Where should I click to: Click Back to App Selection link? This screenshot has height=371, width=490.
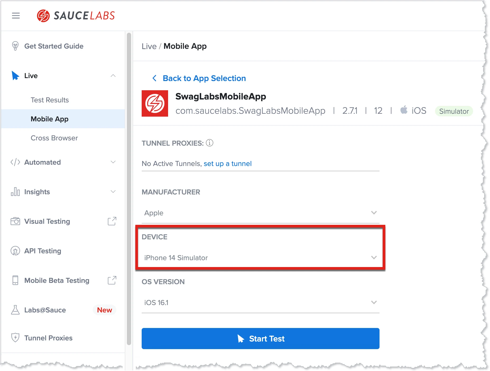pos(204,78)
